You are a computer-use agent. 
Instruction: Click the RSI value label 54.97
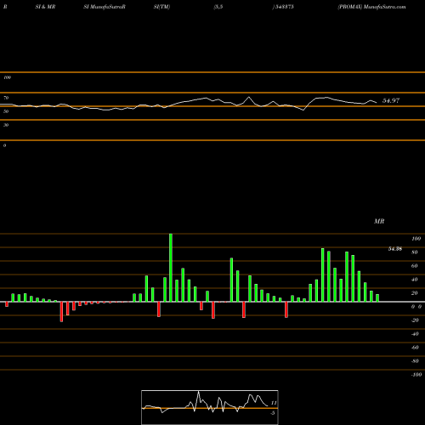(391, 100)
